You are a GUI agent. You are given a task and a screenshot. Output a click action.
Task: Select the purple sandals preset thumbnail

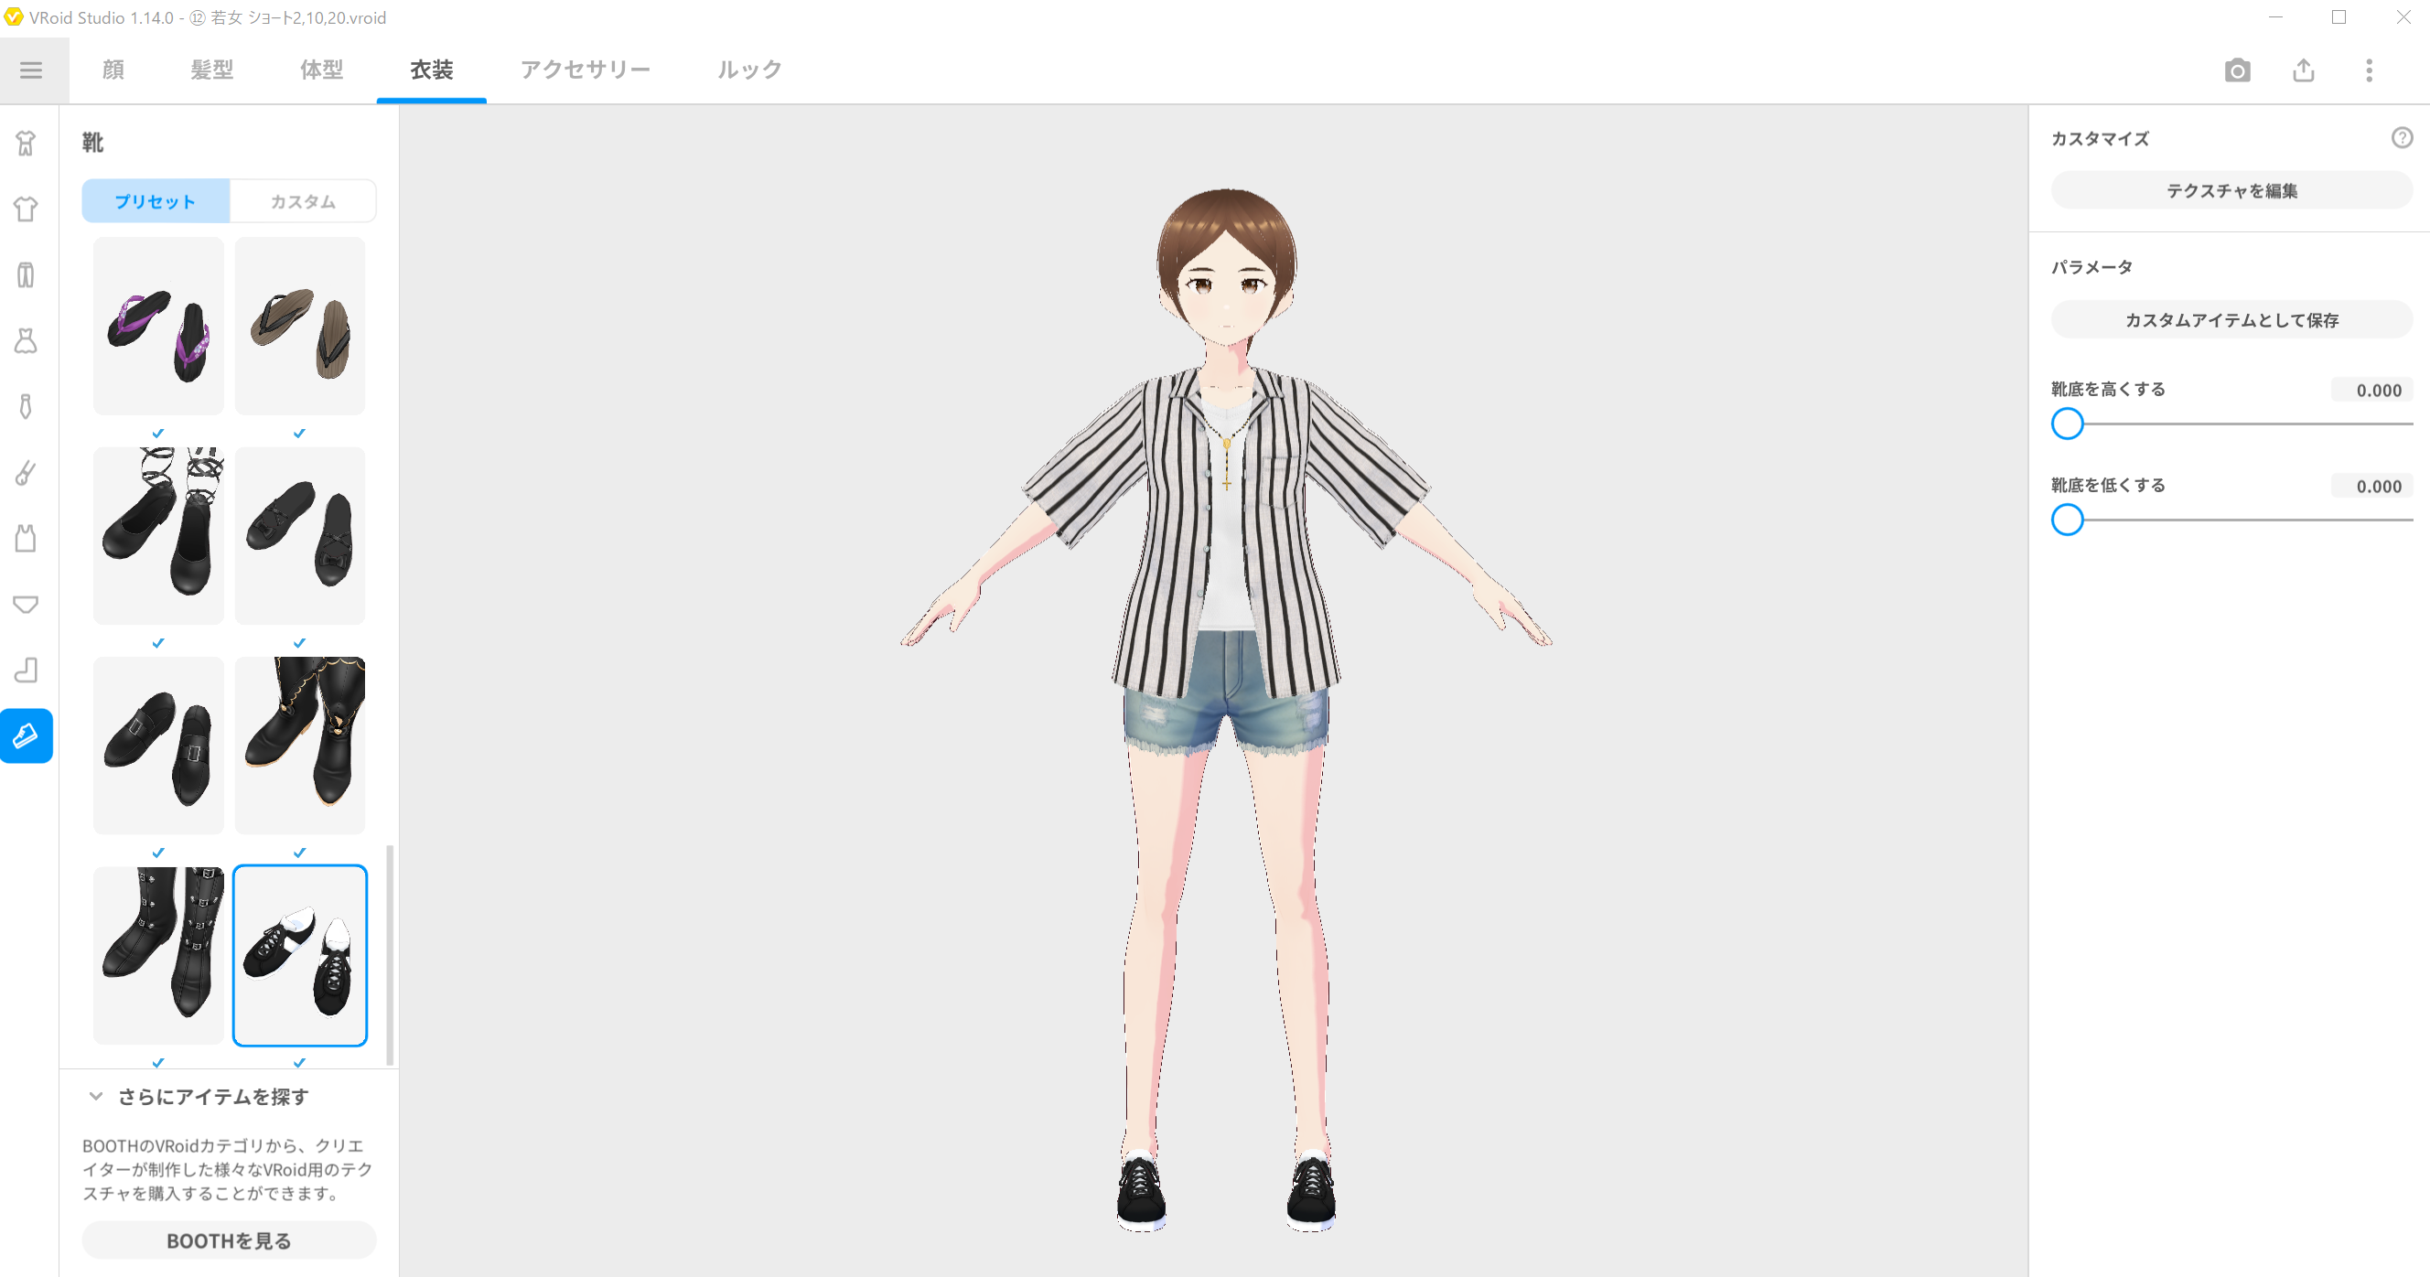point(158,327)
